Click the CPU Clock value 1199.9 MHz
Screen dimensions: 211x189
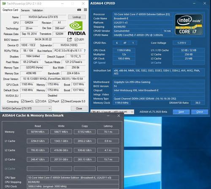(124, 50)
